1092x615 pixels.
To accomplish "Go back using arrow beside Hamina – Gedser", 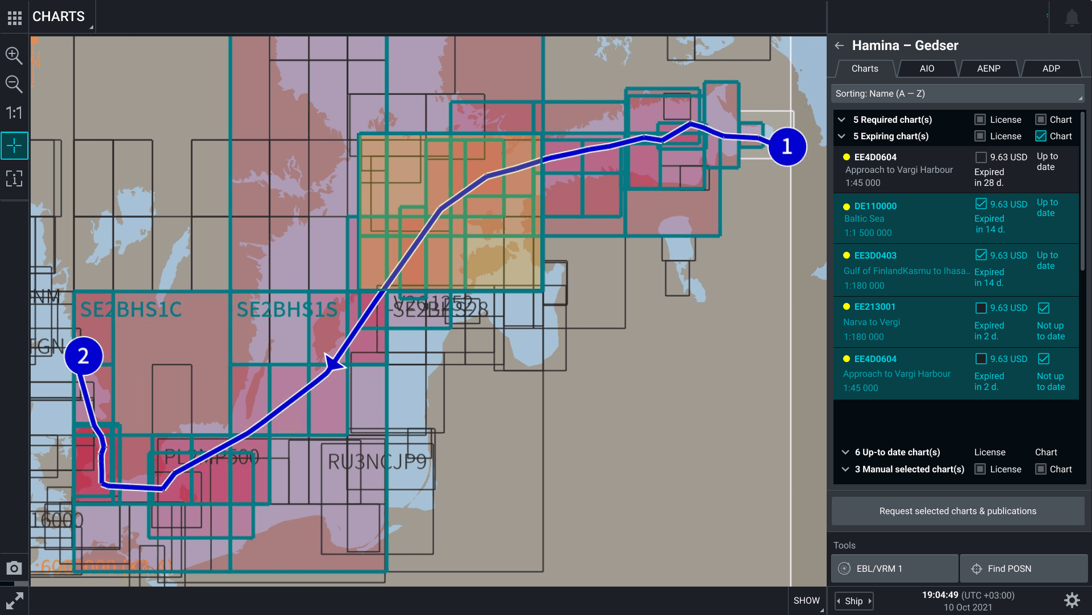I will 839,45.
